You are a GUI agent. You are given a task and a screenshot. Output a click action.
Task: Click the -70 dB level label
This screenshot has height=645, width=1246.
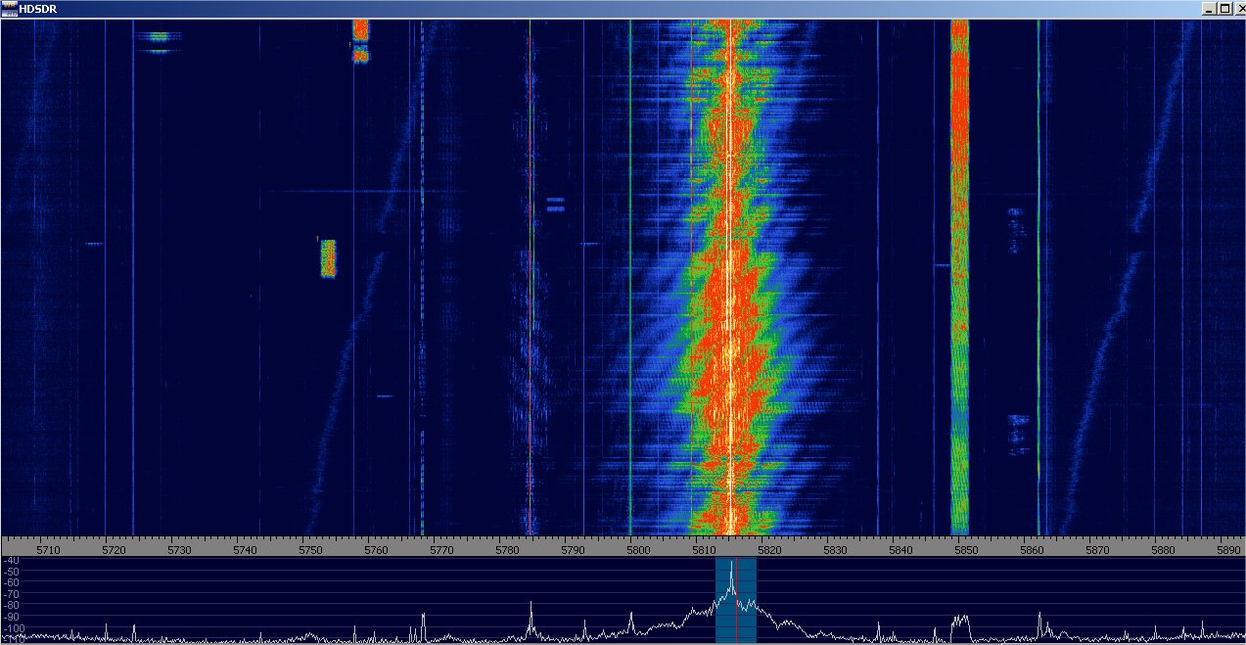pyautogui.click(x=11, y=594)
